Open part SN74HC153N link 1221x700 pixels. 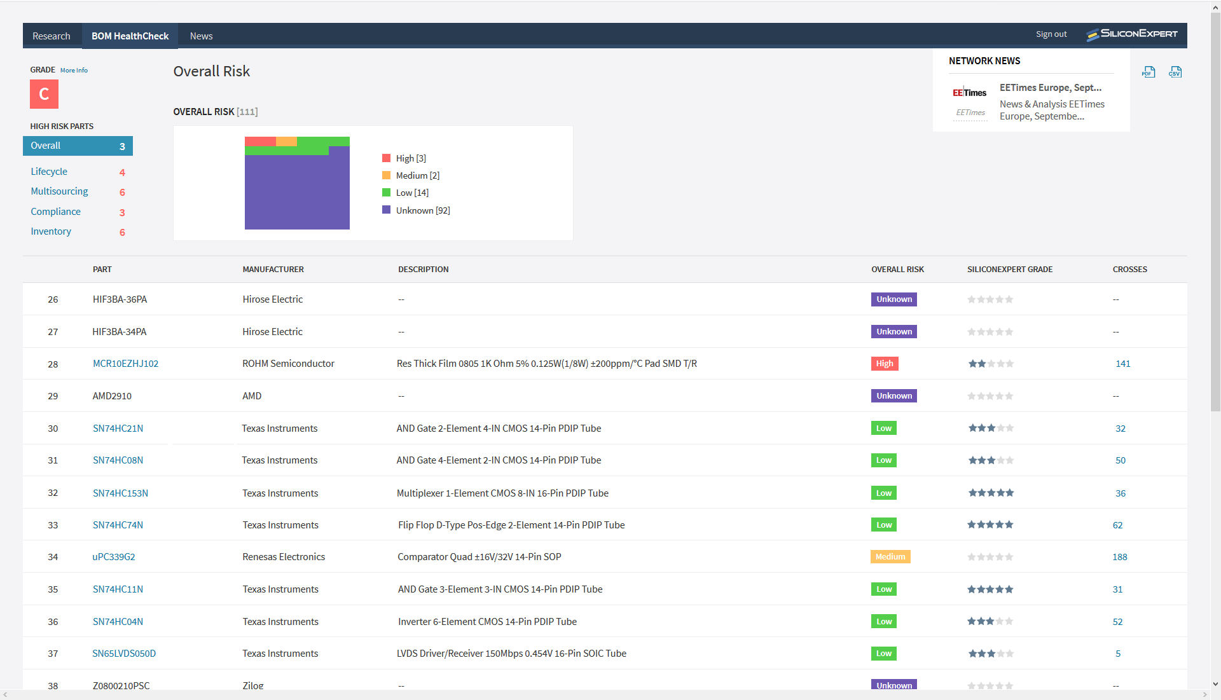[120, 493]
